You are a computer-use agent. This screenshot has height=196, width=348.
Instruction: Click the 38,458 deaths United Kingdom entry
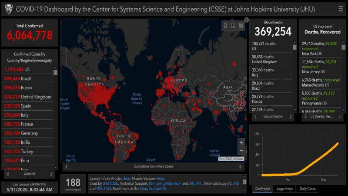[271, 59]
